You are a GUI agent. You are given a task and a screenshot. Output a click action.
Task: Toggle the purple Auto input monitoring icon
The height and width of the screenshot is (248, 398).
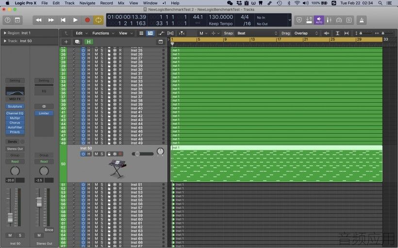tap(319, 20)
